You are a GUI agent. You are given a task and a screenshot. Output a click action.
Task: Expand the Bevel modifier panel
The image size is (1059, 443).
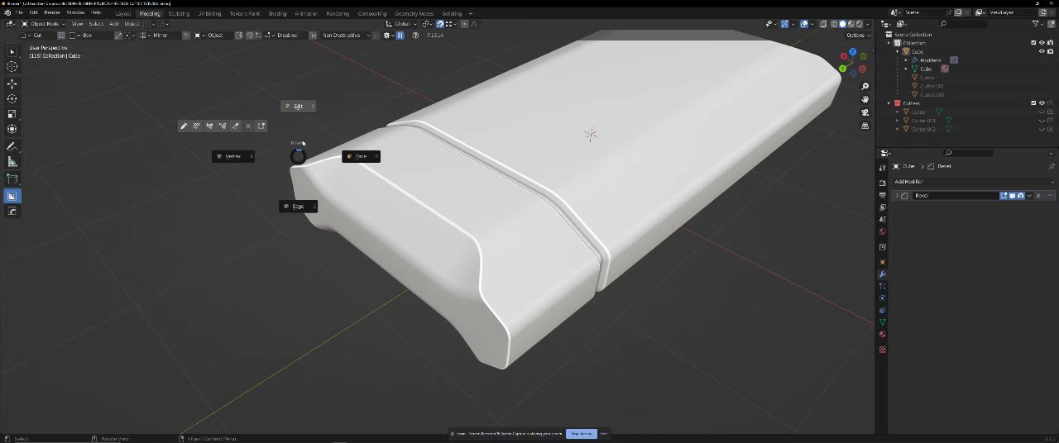coord(897,196)
